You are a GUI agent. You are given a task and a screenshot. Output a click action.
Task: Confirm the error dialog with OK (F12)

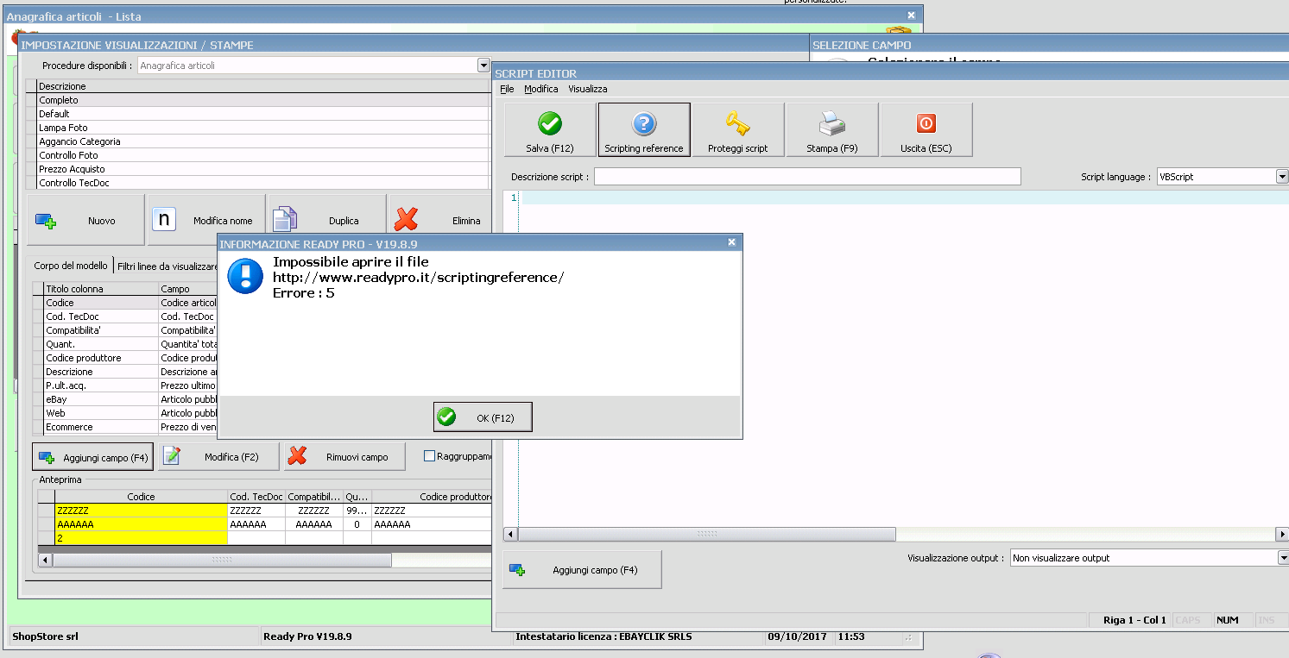click(483, 417)
